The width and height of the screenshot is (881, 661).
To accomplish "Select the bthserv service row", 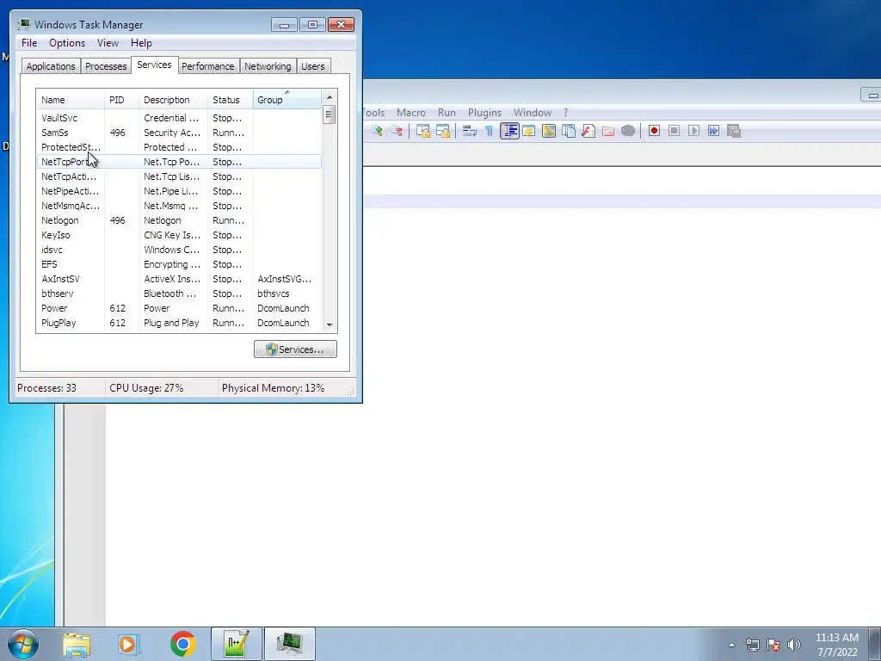I will [x=179, y=293].
